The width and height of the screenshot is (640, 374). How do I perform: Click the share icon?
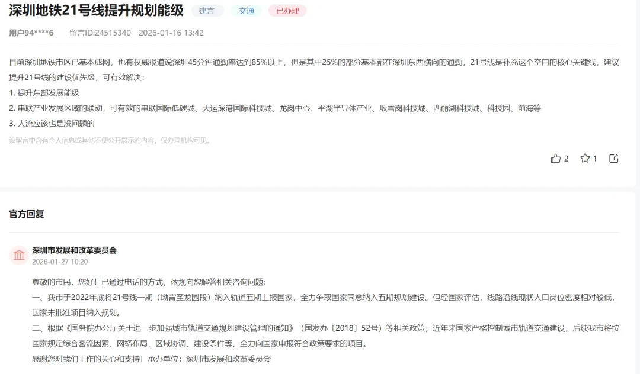[x=614, y=159]
